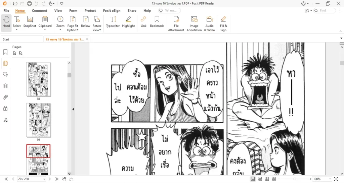Enter full screen mode

336,179
